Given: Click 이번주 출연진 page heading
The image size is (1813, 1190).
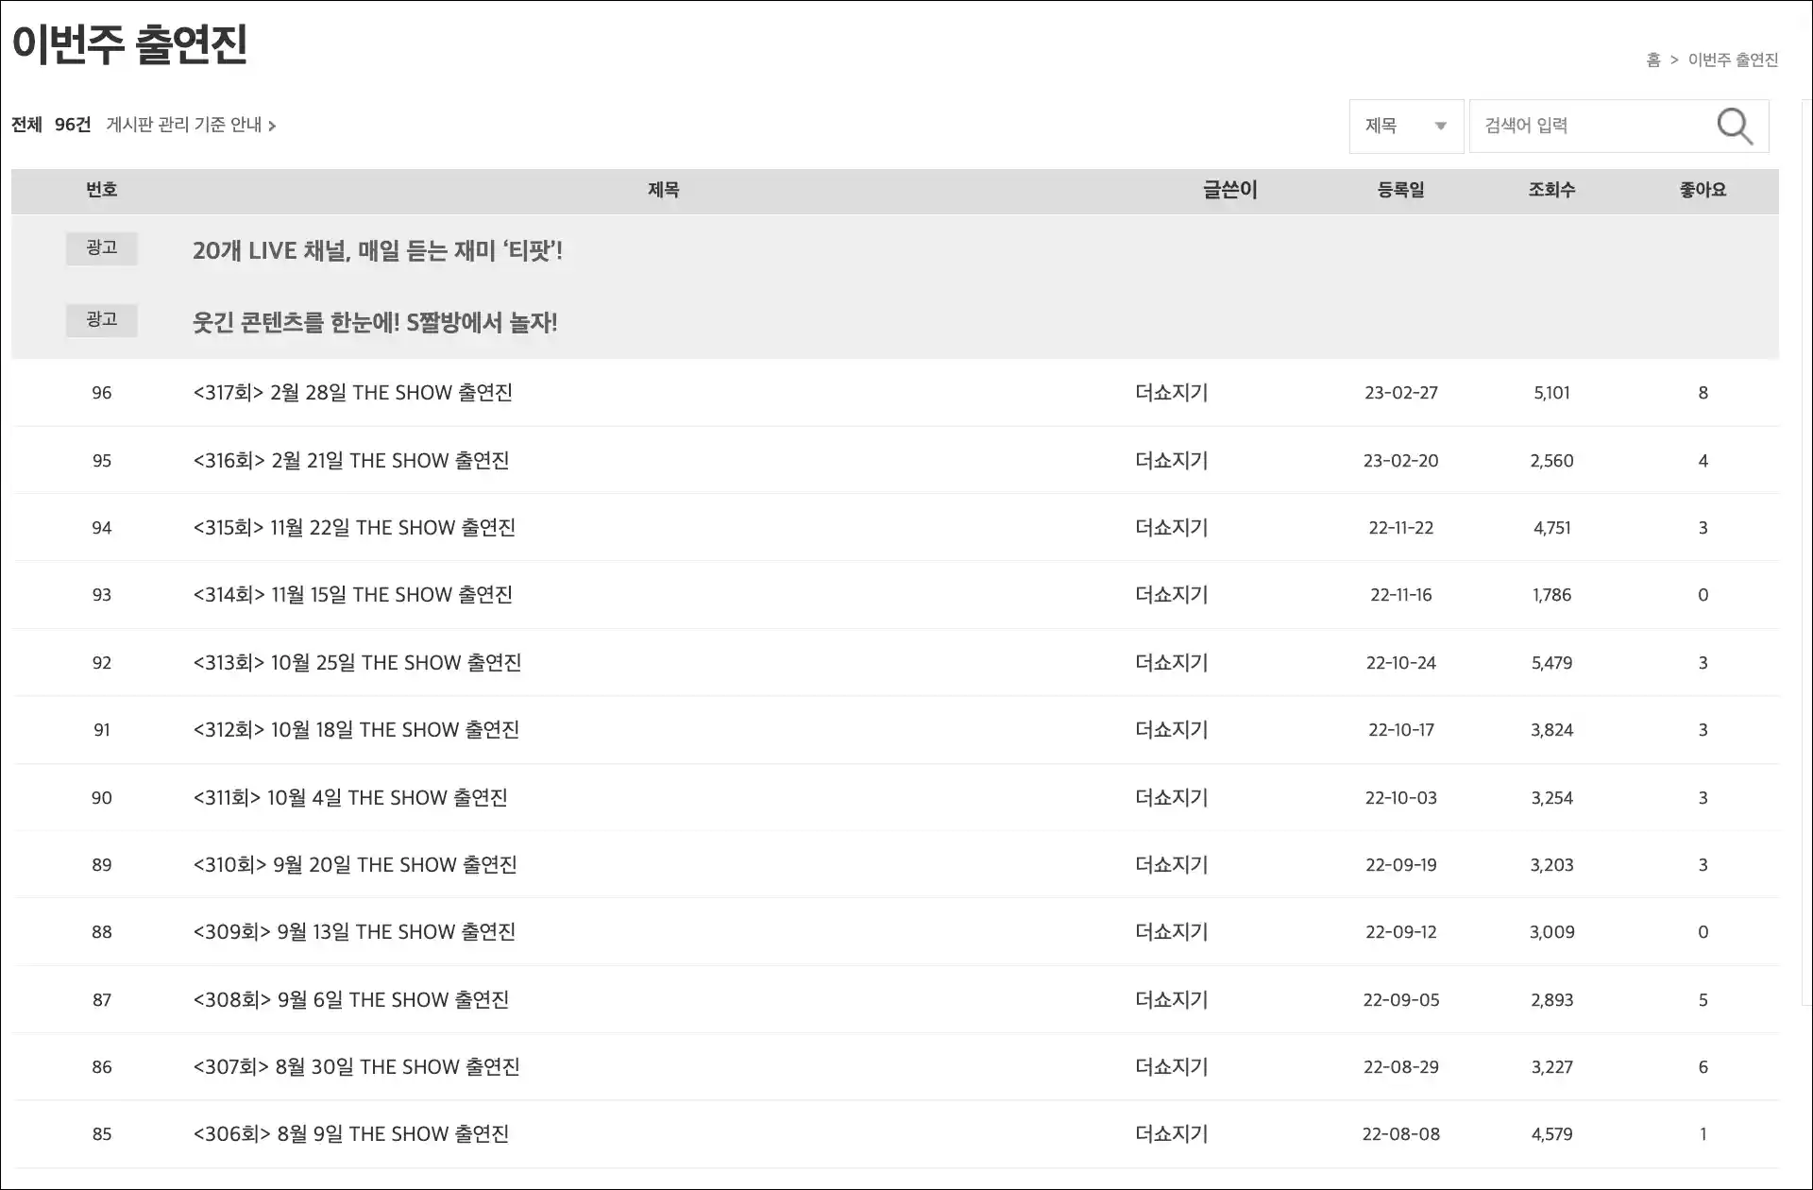Looking at the screenshot, I should [129, 43].
